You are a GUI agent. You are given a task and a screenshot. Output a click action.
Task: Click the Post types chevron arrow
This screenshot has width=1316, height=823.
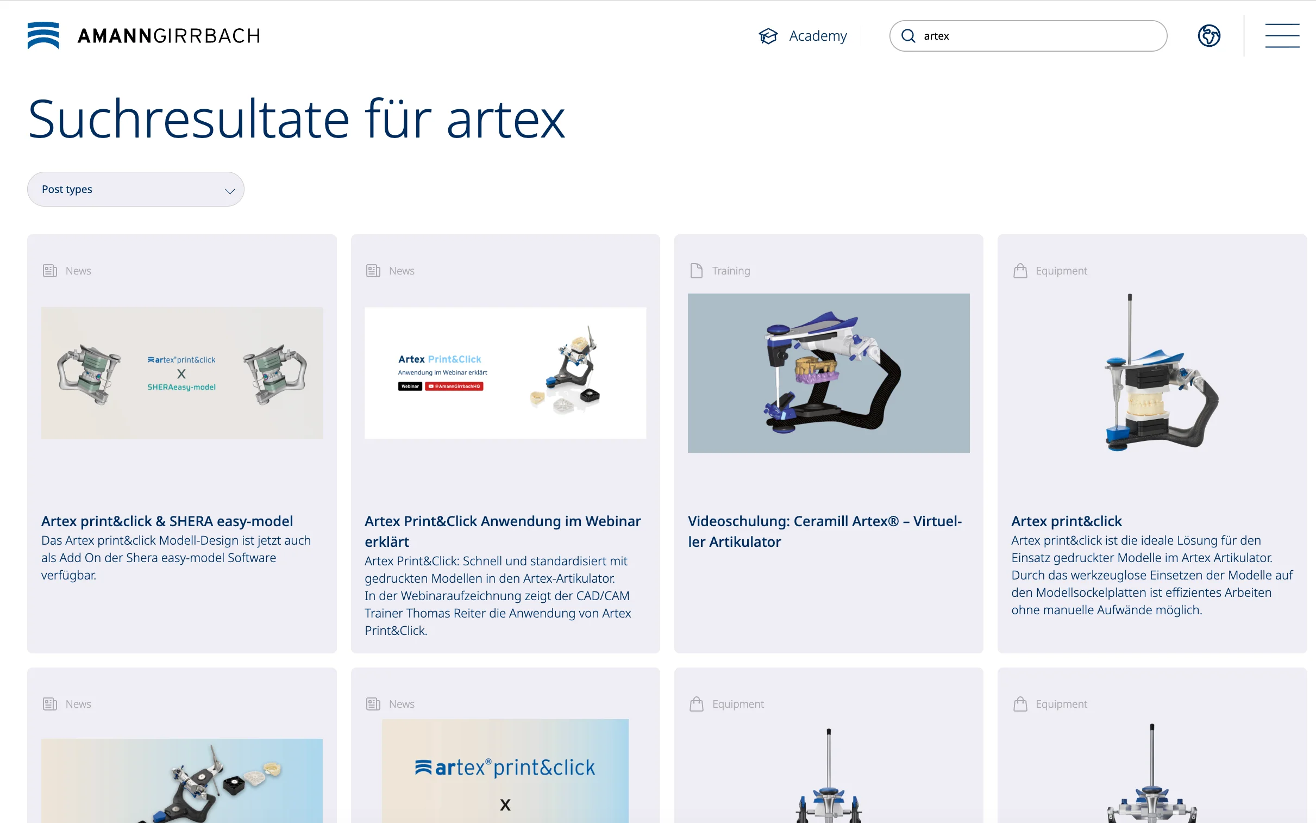pos(230,191)
